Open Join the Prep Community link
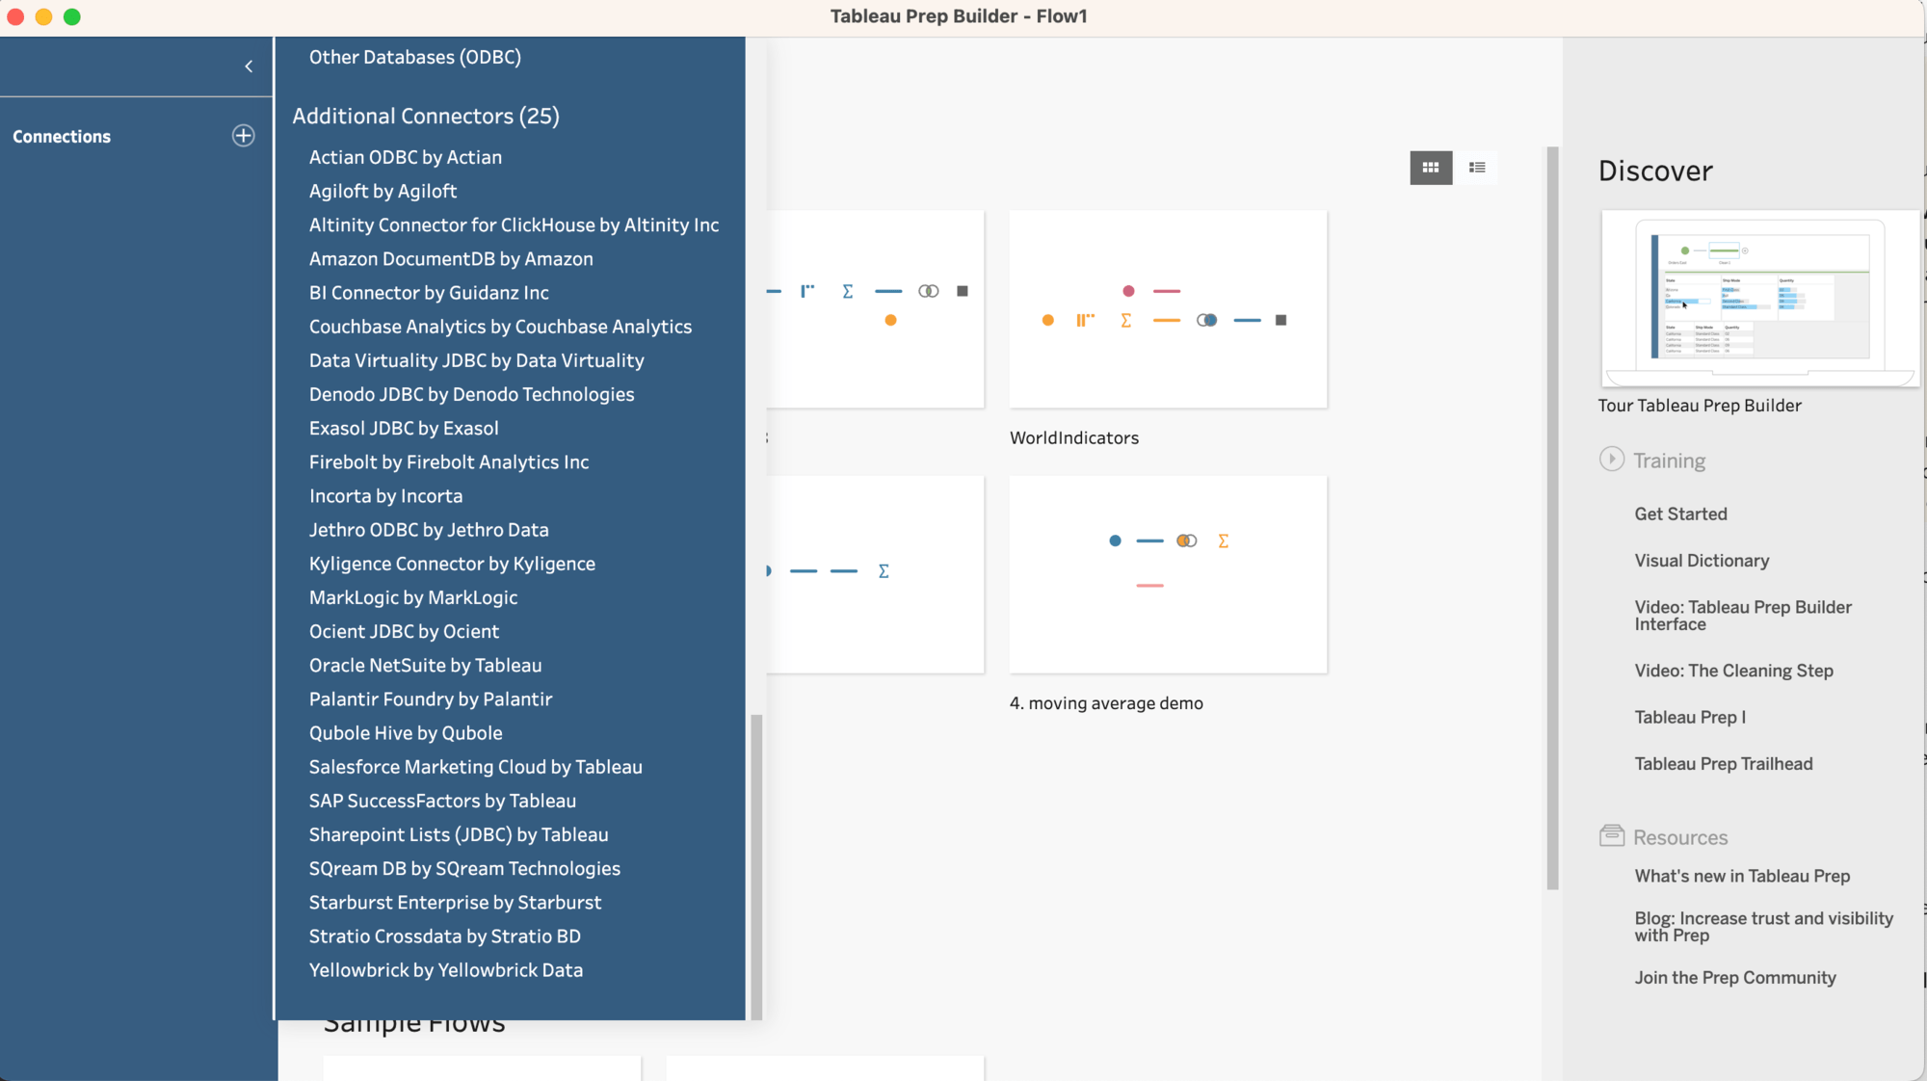Viewport: 1927px width, 1081px height. point(1735,978)
